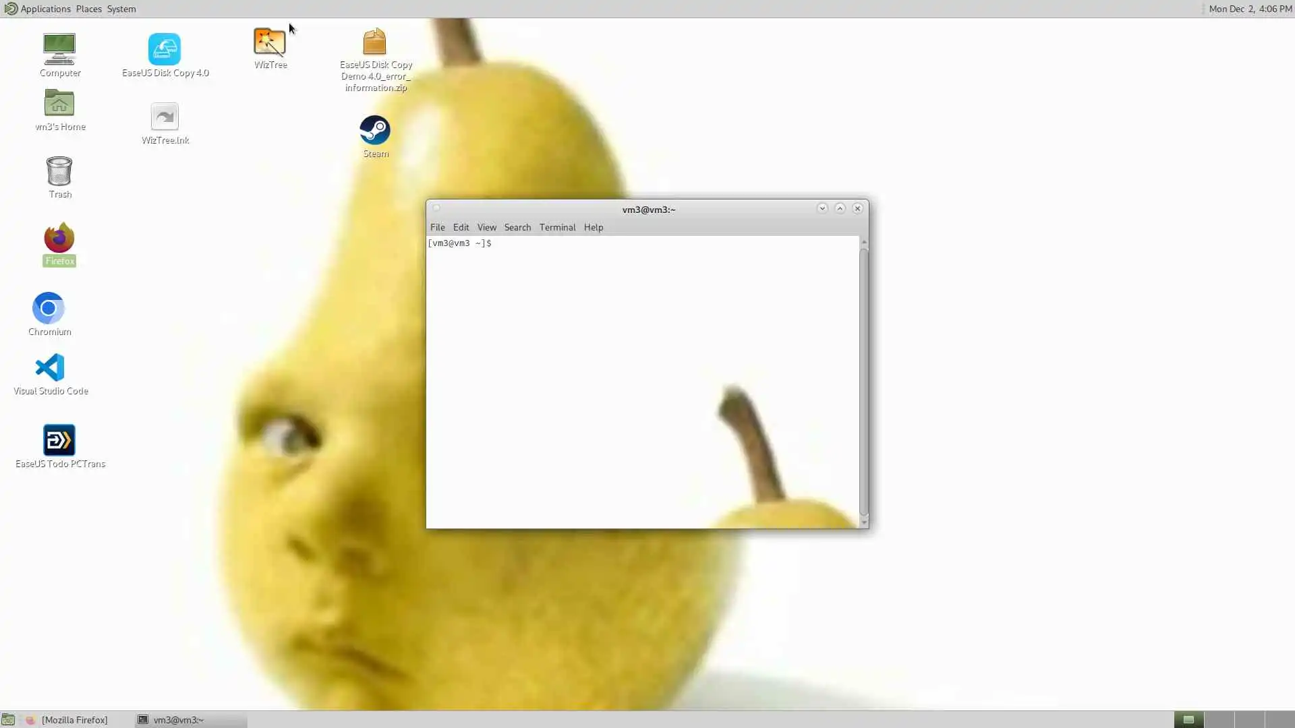Open the Terminal menu in terminal window
The image size is (1295, 728).
tap(557, 227)
